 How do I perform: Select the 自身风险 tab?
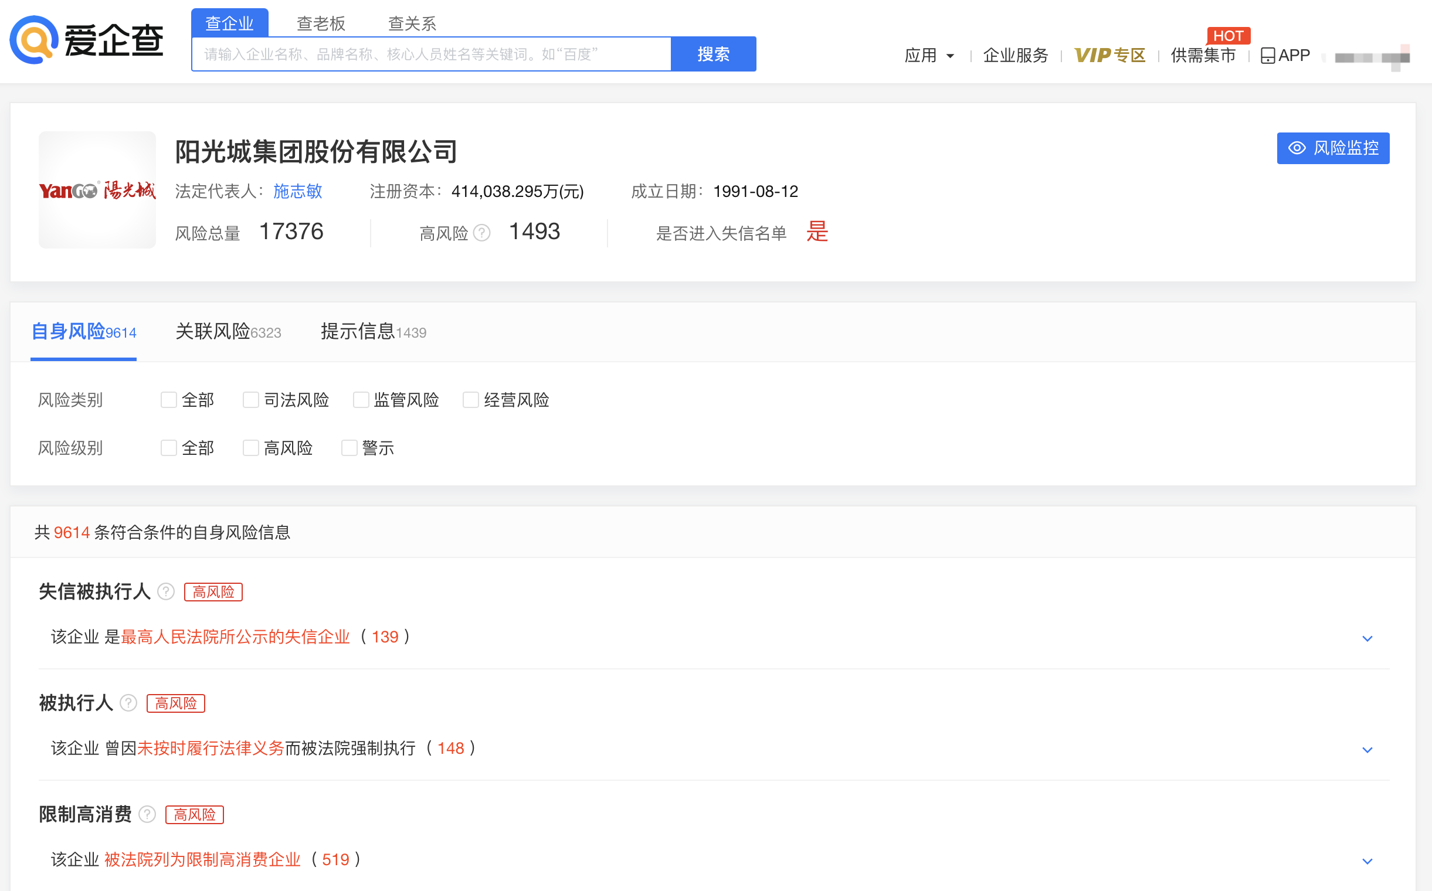pyautogui.click(x=84, y=332)
